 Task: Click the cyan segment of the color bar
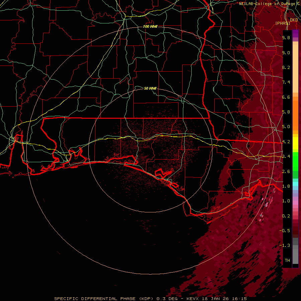295,184
